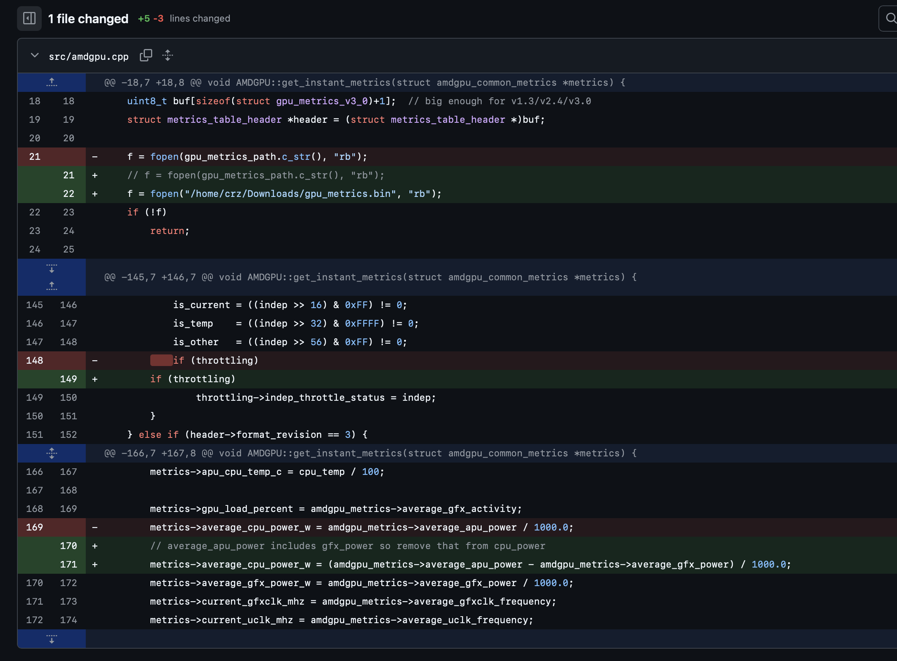Click the red whitespace highlight on line 148
Viewport: 897px width, 661px height.
pyautogui.click(x=161, y=361)
